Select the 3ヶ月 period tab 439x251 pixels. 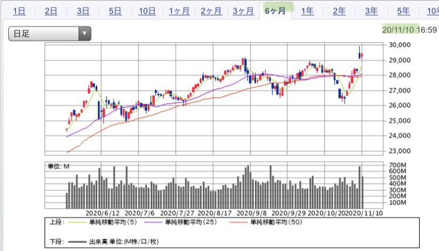[x=243, y=11]
